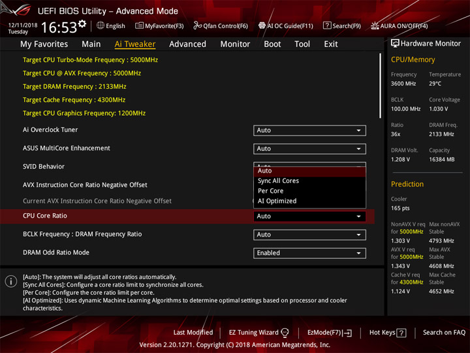The image size is (470, 353).
Task: Click the Hardware Monitor screen icon
Action: point(395,43)
